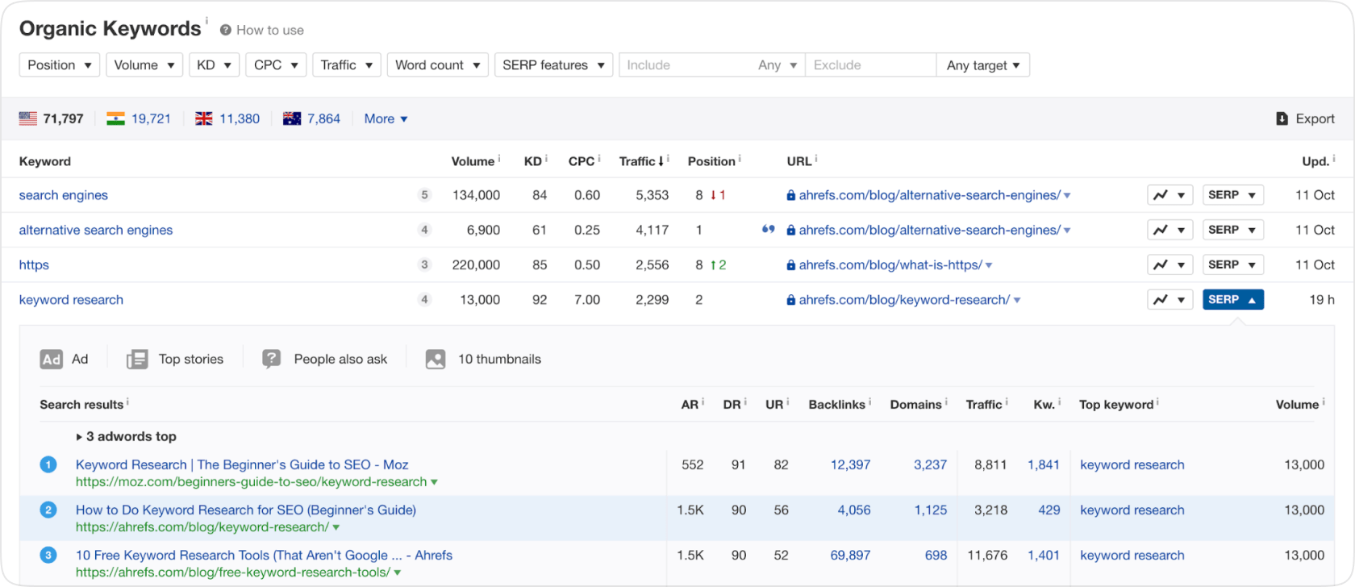Expand the More countries dropdown

pos(386,119)
